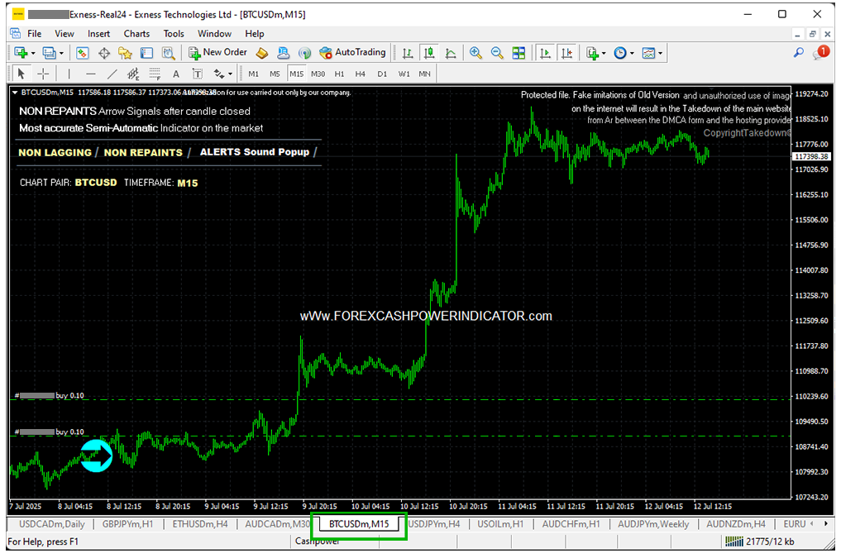Click connection status 21775/12 kb
841x558 pixels.
(759, 541)
